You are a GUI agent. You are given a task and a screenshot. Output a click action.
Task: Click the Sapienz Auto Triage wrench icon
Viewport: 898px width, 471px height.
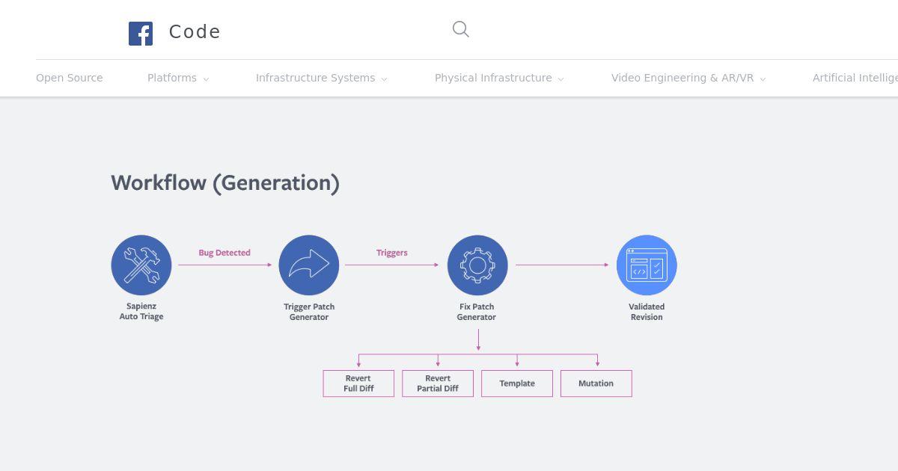(141, 265)
